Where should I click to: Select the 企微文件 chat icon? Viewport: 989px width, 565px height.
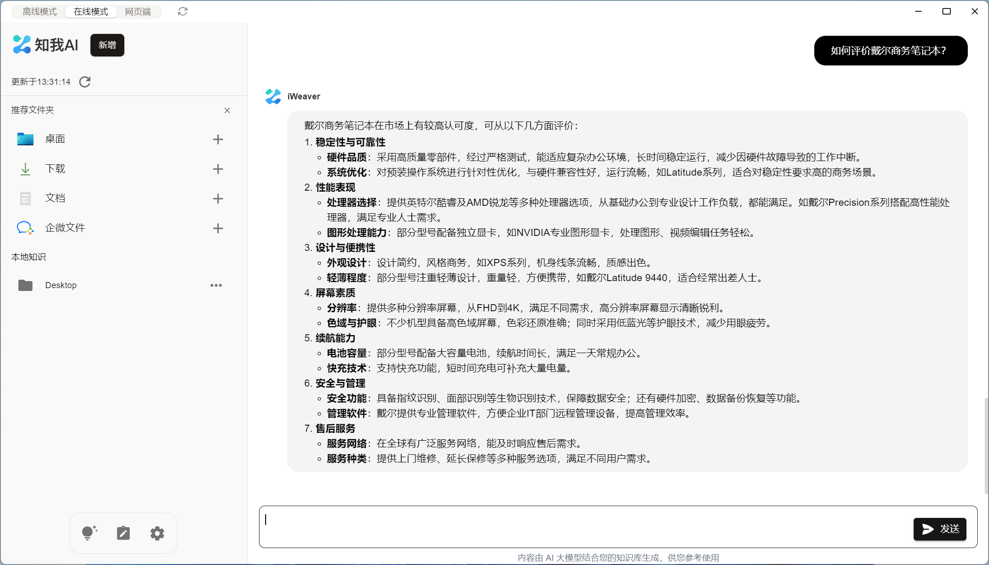pyautogui.click(x=25, y=228)
